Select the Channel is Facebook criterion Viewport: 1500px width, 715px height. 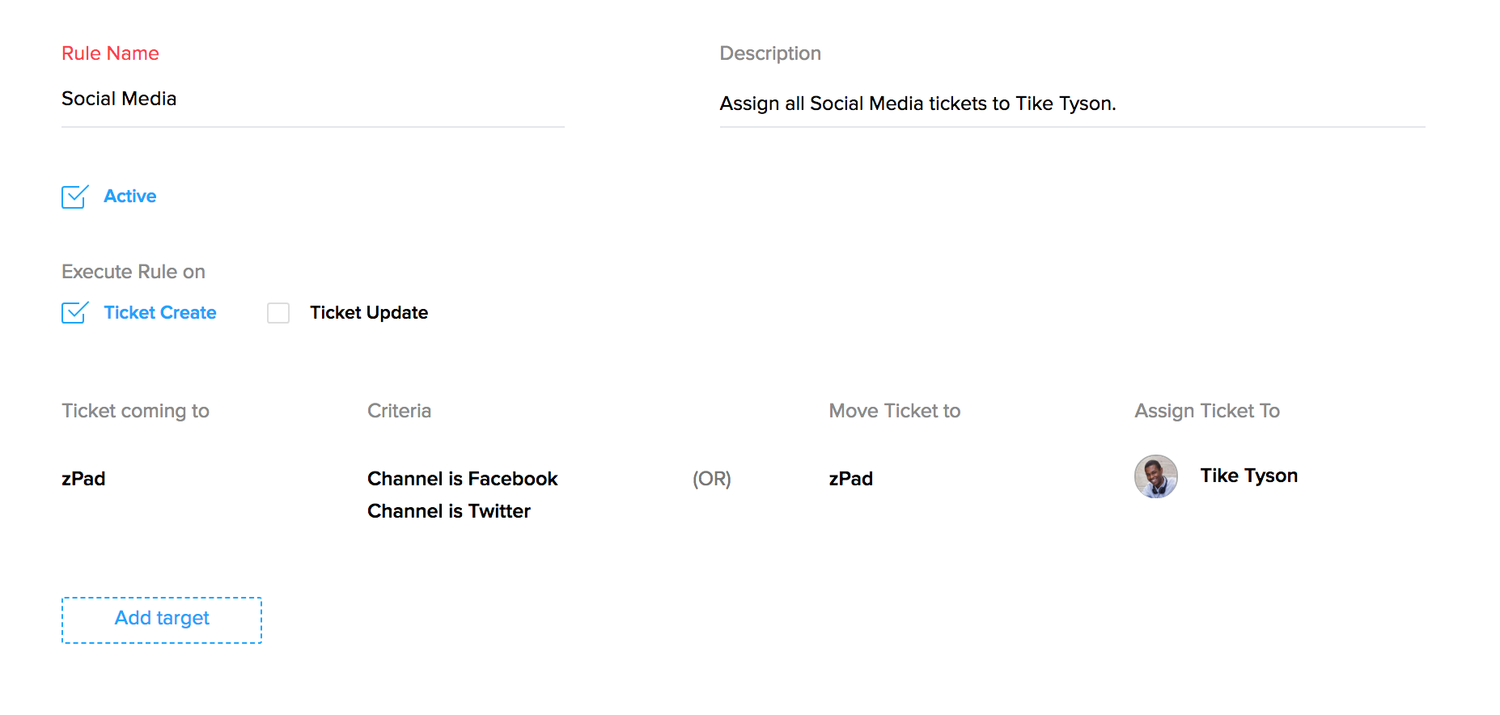point(462,479)
